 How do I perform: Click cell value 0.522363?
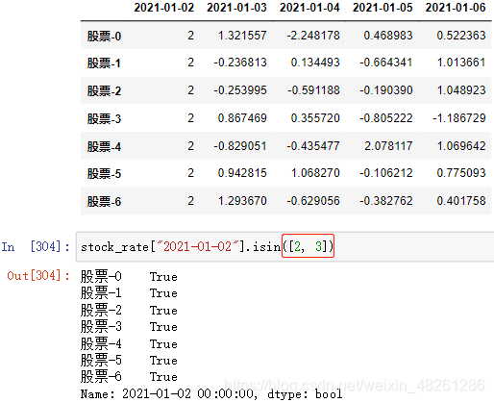[461, 36]
